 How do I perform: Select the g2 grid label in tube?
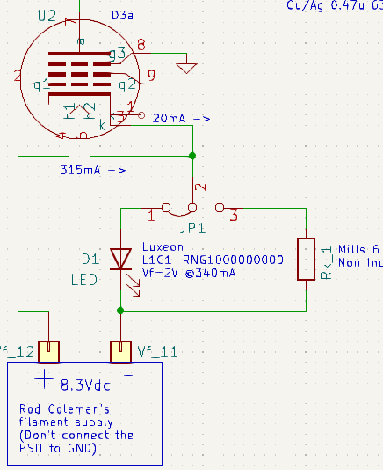[127, 85]
